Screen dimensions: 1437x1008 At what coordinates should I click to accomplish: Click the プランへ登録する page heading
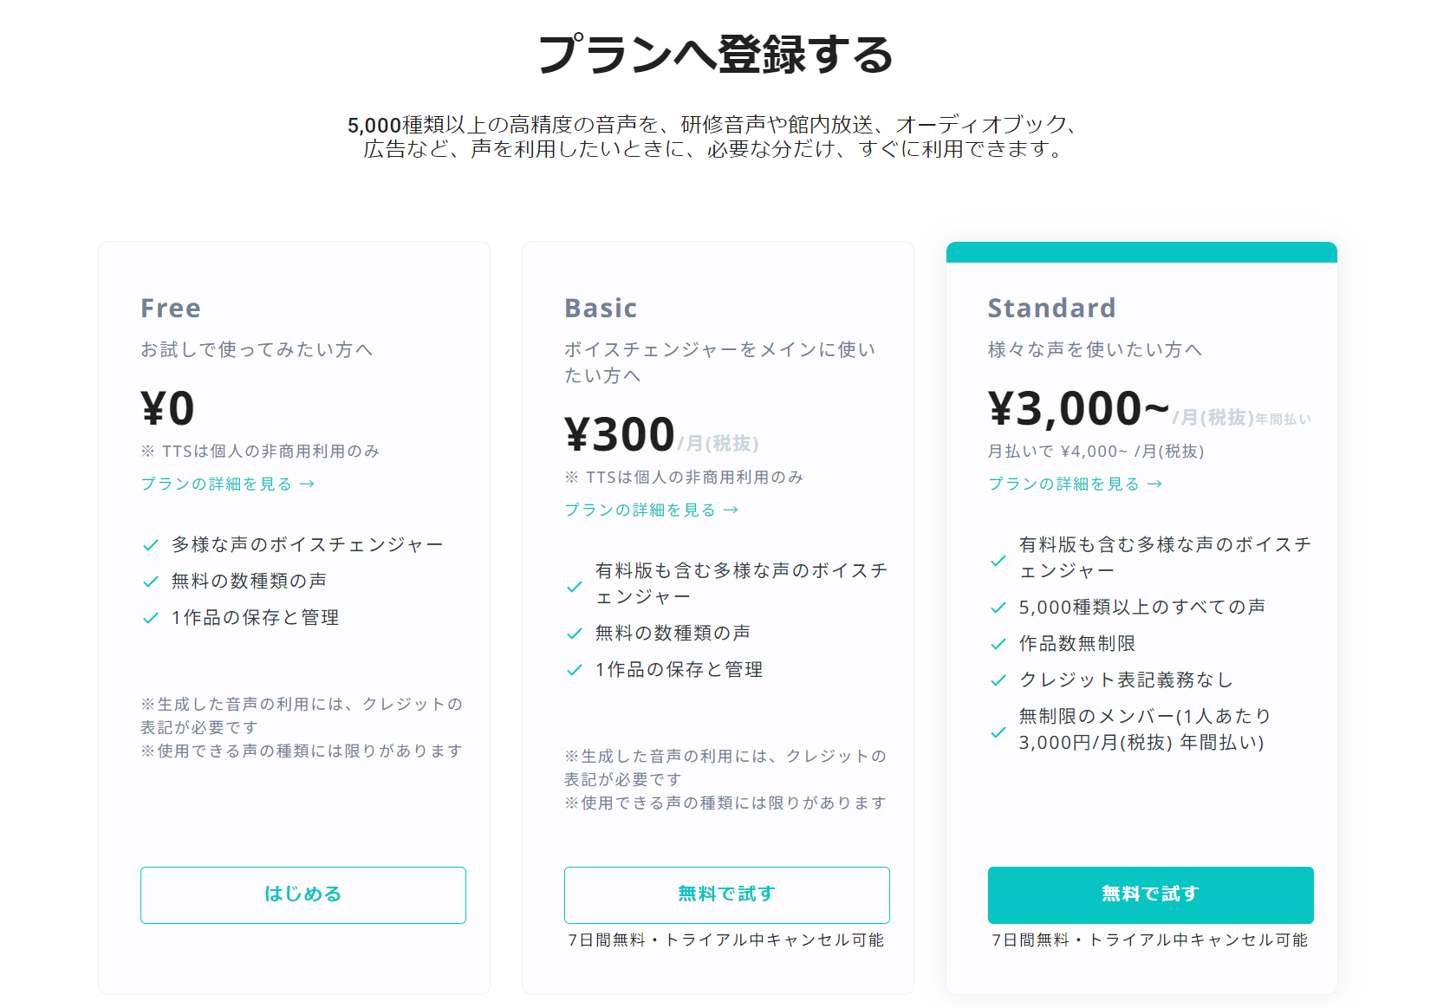pyautogui.click(x=716, y=54)
